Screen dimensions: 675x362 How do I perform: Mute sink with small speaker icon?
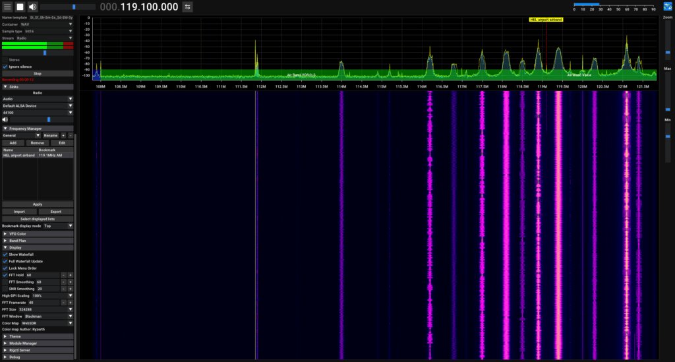click(5, 119)
